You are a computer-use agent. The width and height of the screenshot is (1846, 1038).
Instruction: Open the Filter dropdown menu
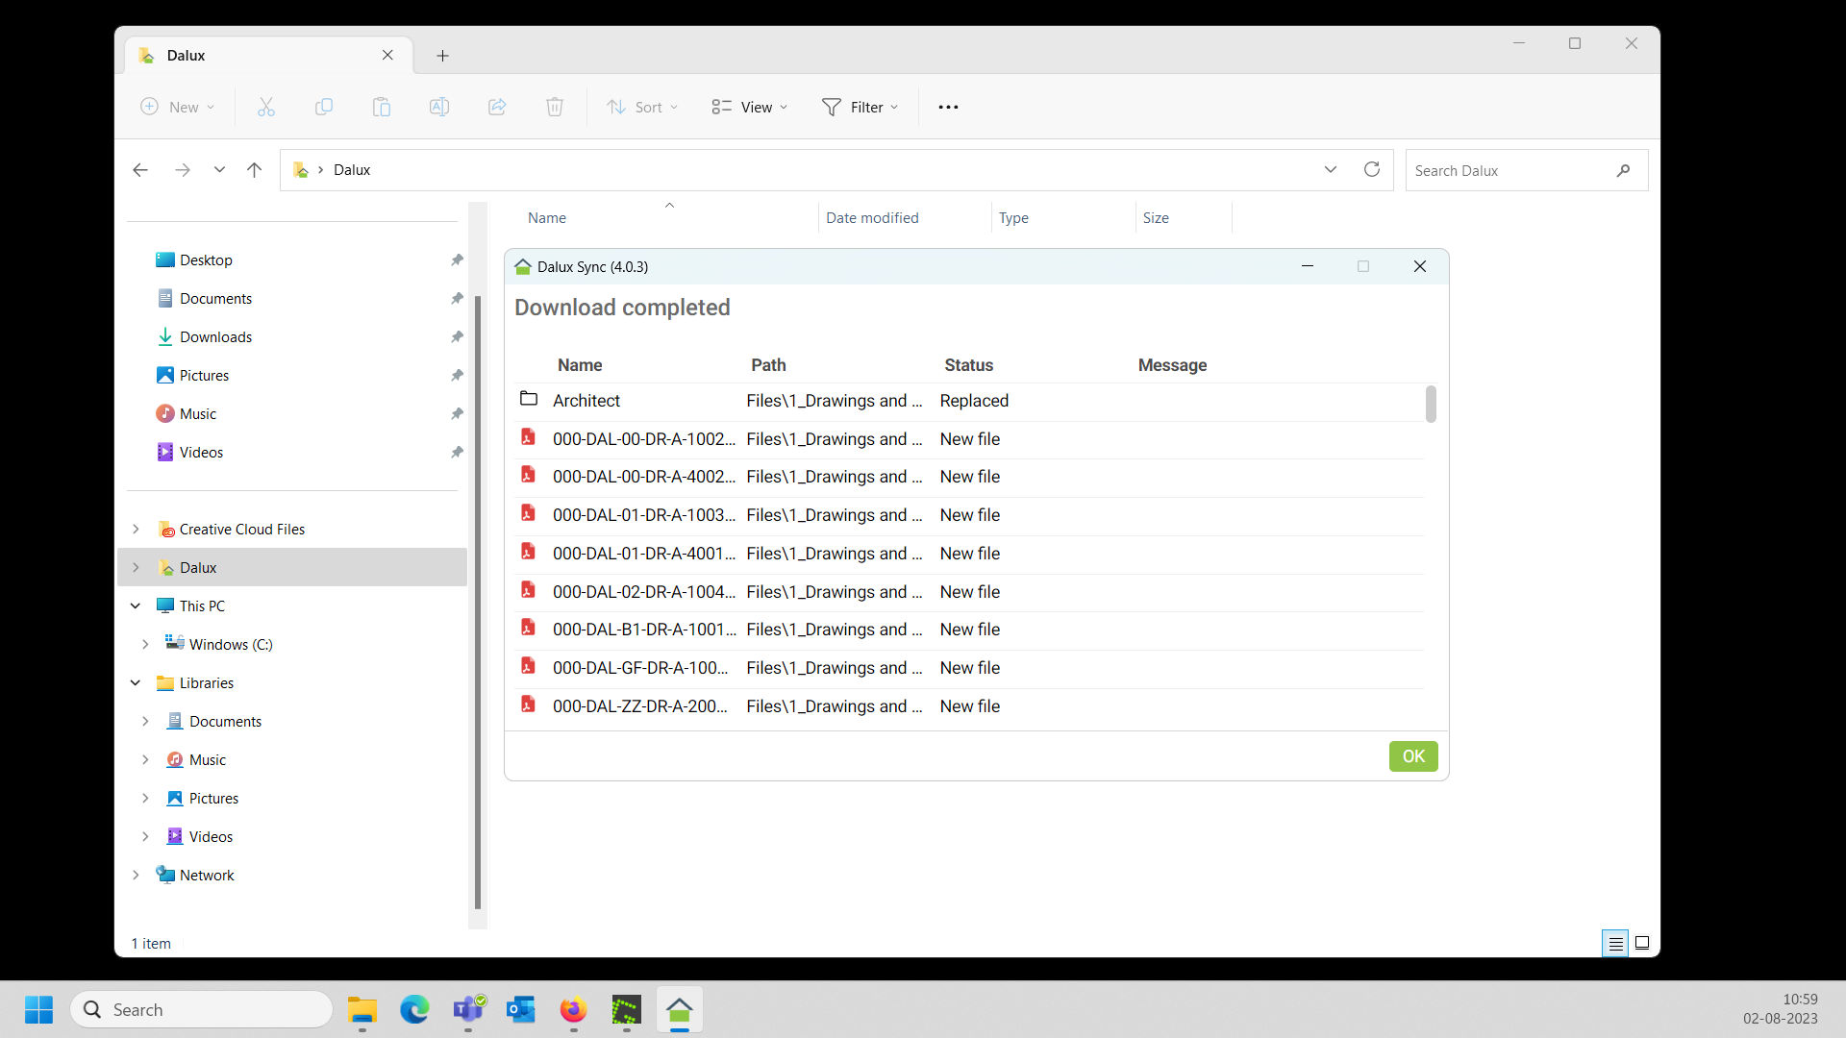pos(860,107)
